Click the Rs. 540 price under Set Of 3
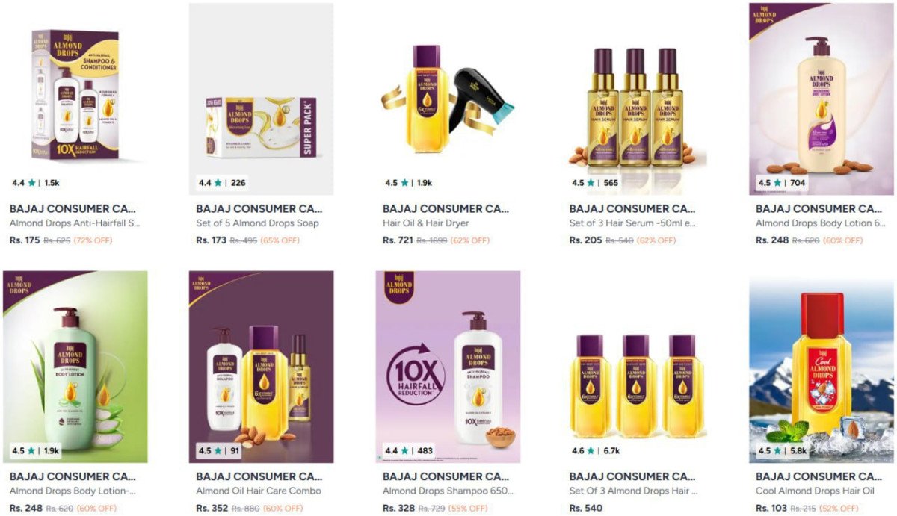Viewport: 897px width, 516px height. (x=585, y=509)
